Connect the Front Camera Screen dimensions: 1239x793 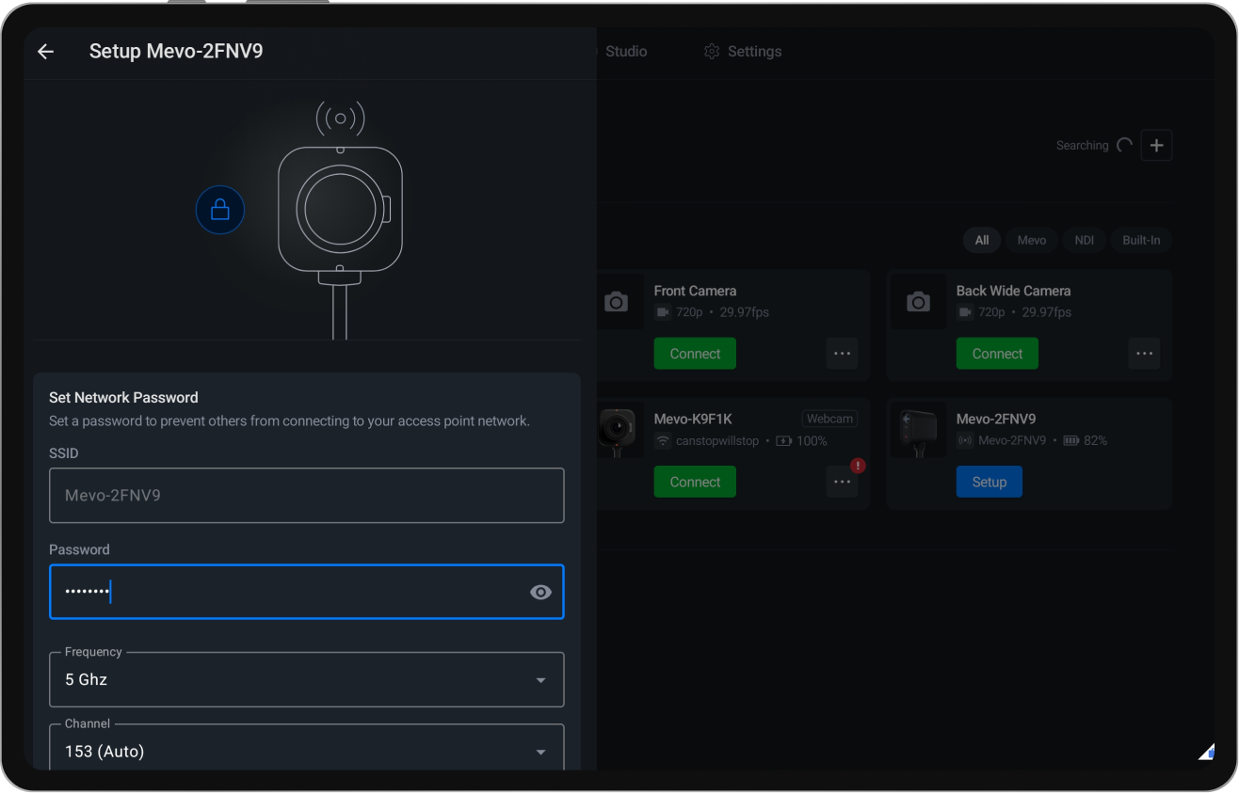695,354
